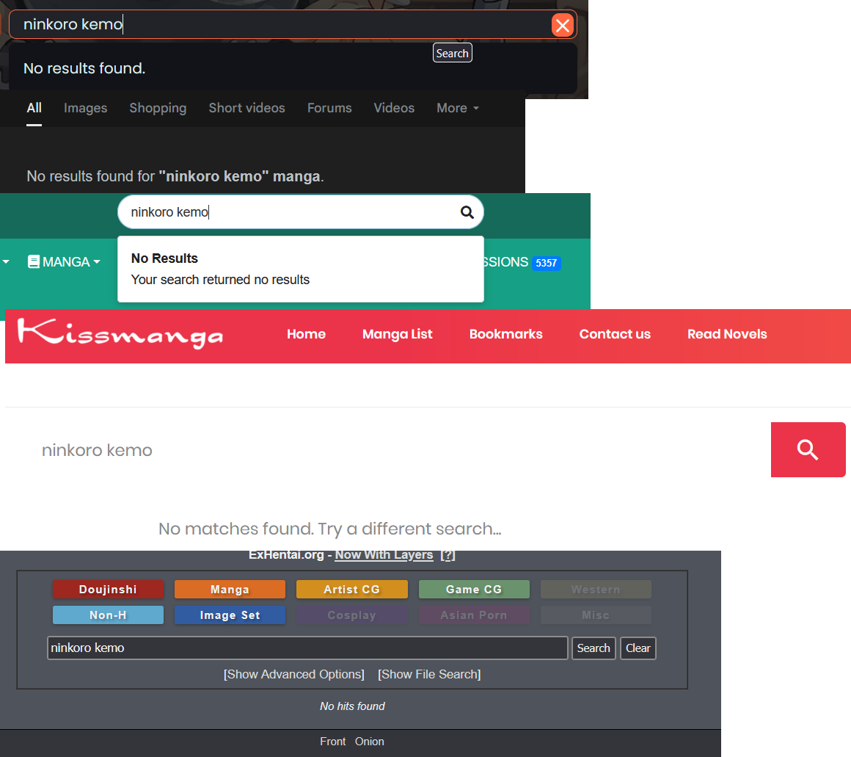Viewport: 851px width, 757px height.
Task: Click the small arrow left of MANGA
Action: tap(6, 261)
